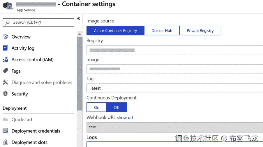Screen dimensions: 263x147
Task: Click the Logs text area
Action: point(175,144)
